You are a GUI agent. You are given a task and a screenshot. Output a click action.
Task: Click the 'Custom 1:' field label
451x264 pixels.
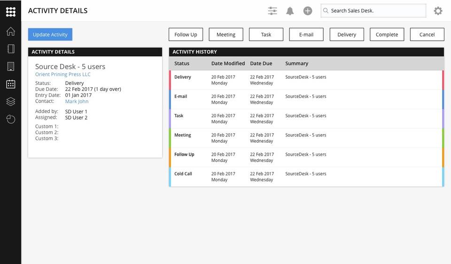tap(47, 127)
